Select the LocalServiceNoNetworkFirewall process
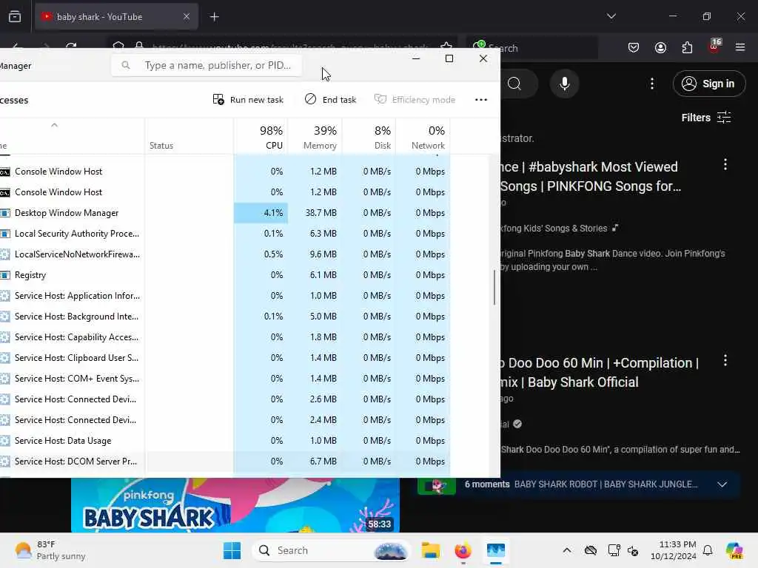758x568 pixels. [225, 254]
